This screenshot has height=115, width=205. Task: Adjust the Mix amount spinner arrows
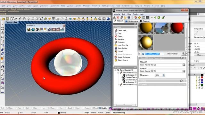coord(163,75)
